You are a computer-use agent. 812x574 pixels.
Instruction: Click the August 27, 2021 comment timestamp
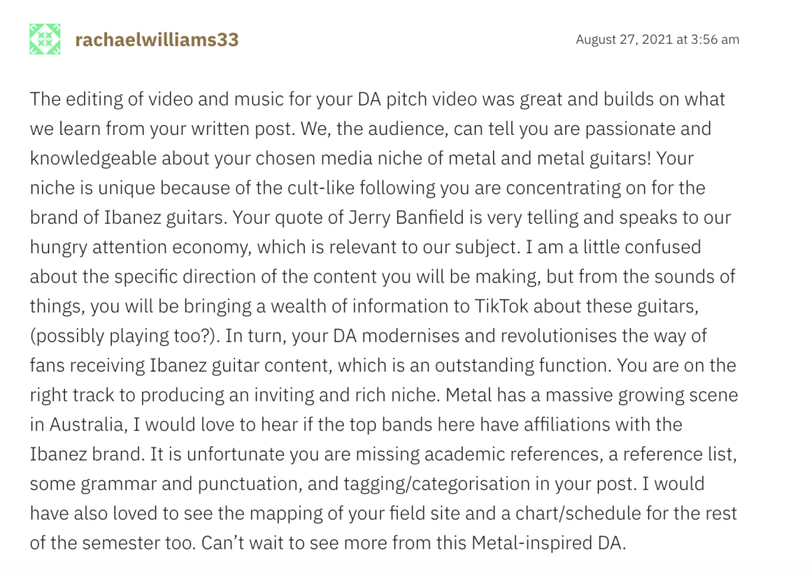tap(657, 39)
